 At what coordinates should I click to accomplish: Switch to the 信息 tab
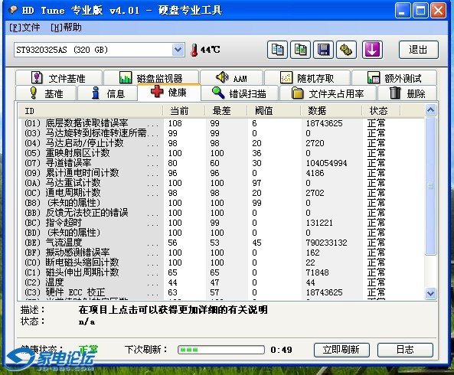point(108,93)
